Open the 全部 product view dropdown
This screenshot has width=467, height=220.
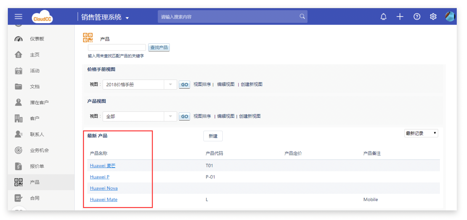pos(171,116)
